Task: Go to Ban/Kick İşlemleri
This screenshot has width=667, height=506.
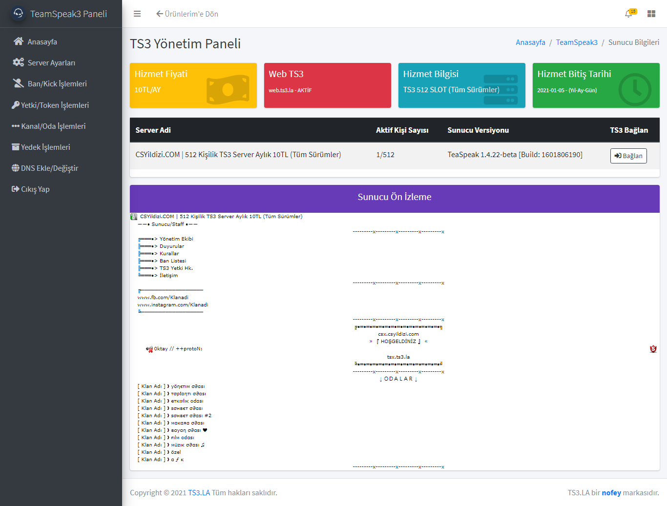Action: [57, 84]
